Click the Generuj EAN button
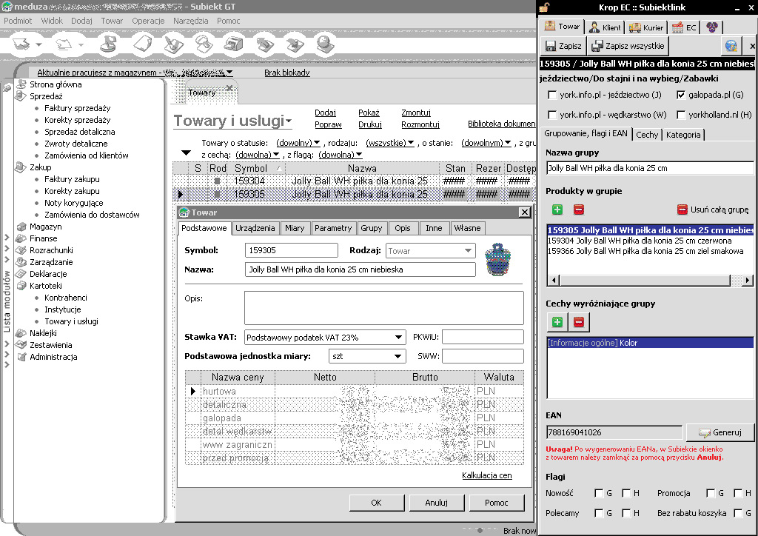This screenshot has height=536, width=758. (720, 432)
